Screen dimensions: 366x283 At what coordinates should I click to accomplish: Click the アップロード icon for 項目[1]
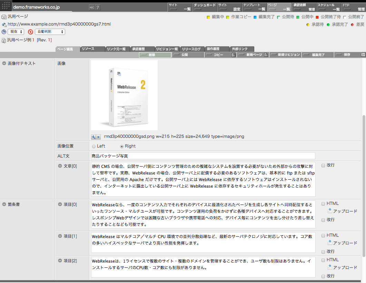click(329, 243)
